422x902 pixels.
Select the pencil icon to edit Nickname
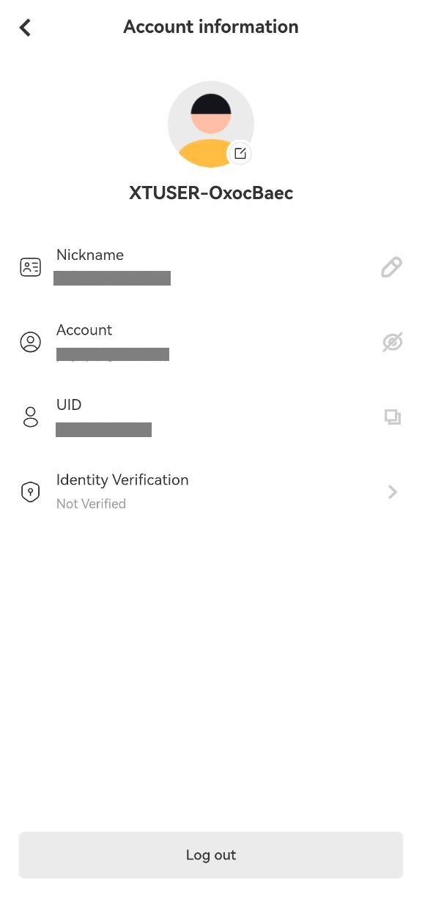click(391, 266)
